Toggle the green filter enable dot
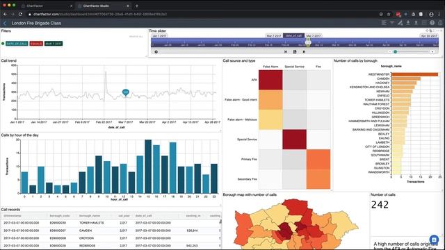The width and height of the screenshot is (445, 250). (x=3, y=44)
